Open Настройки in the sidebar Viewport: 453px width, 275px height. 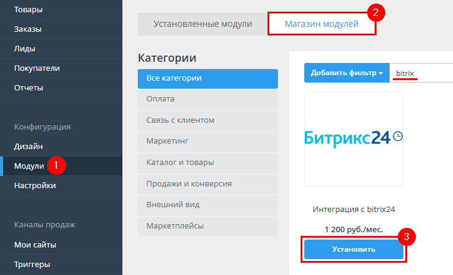coord(35,185)
